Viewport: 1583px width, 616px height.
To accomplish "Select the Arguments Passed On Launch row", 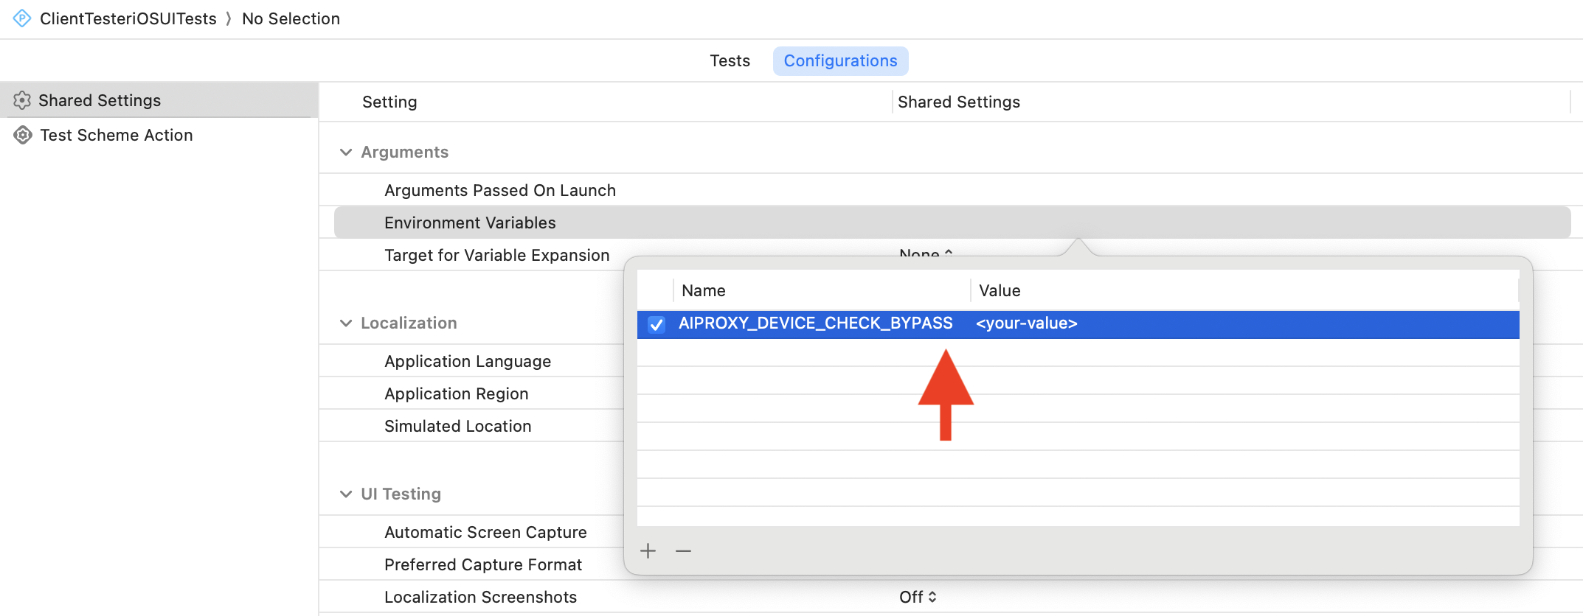I will point(952,190).
